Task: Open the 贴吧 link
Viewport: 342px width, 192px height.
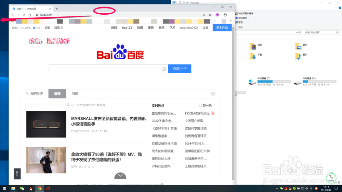Action: point(161,28)
